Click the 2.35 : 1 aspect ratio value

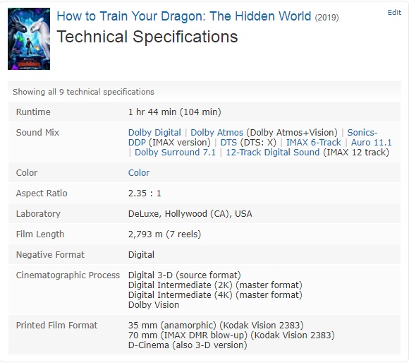pyautogui.click(x=145, y=194)
